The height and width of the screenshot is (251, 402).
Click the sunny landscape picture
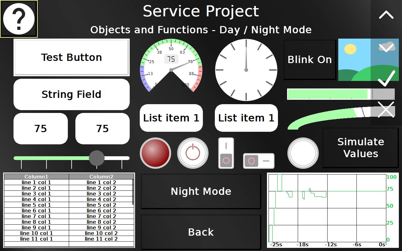point(355,60)
